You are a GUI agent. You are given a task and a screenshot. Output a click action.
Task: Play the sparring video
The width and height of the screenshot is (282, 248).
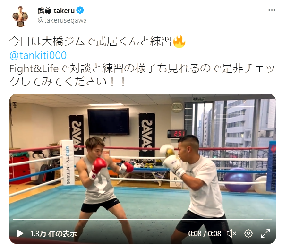(x=20, y=233)
